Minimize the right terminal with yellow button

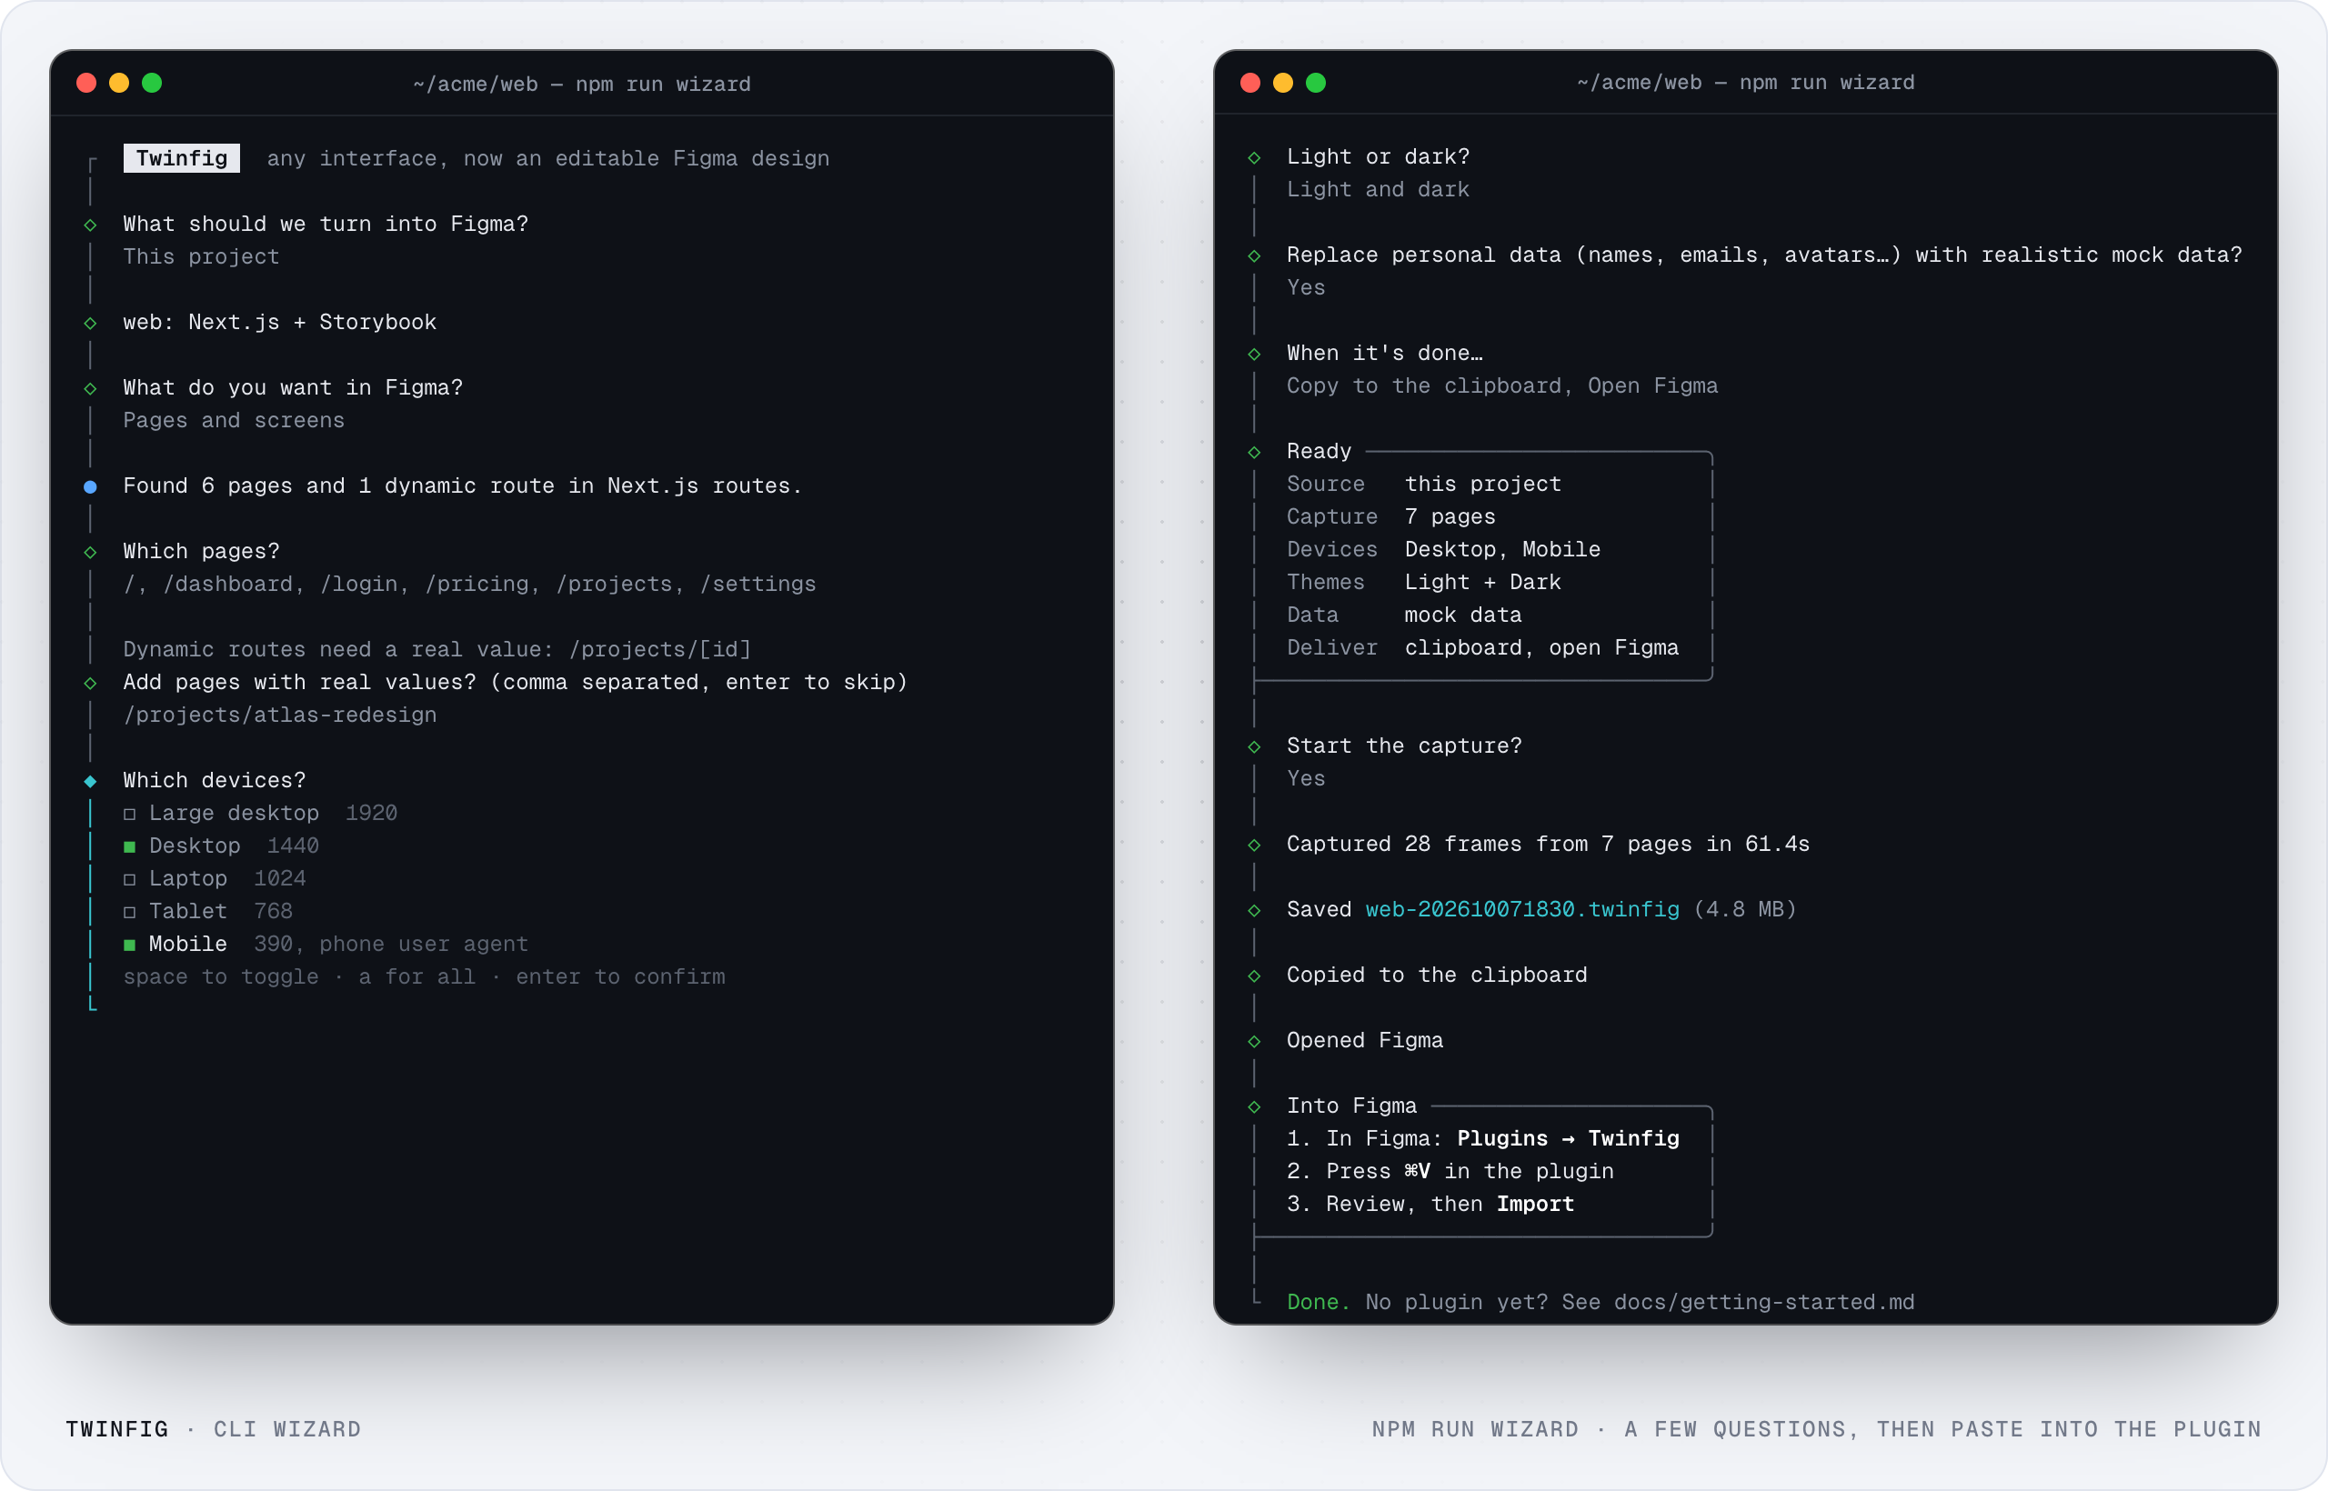click(x=1283, y=84)
